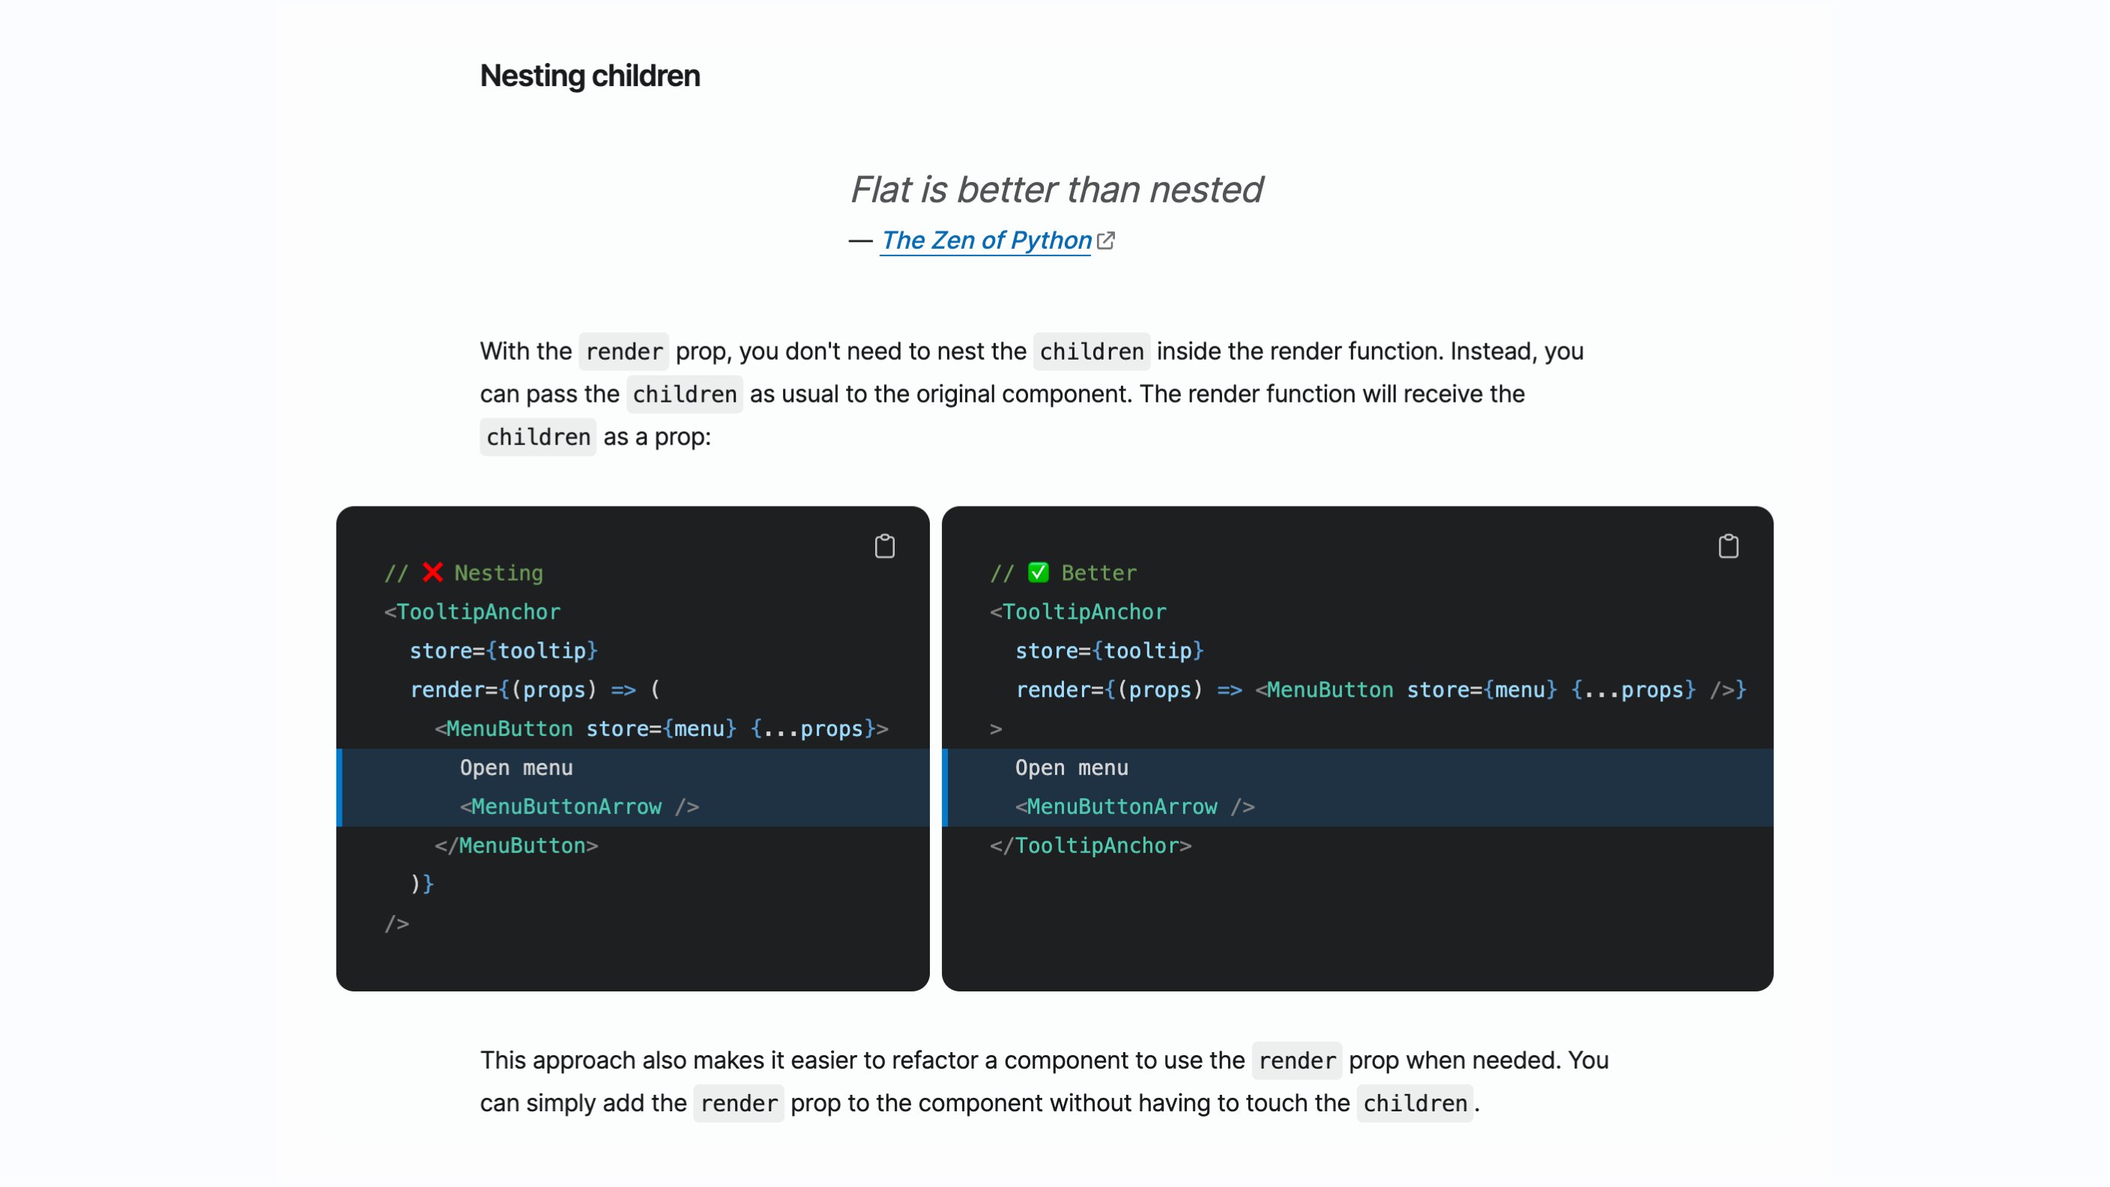Click the Flat is better than nested quote
This screenshot has height=1187, width=2110.
pyautogui.click(x=1056, y=190)
